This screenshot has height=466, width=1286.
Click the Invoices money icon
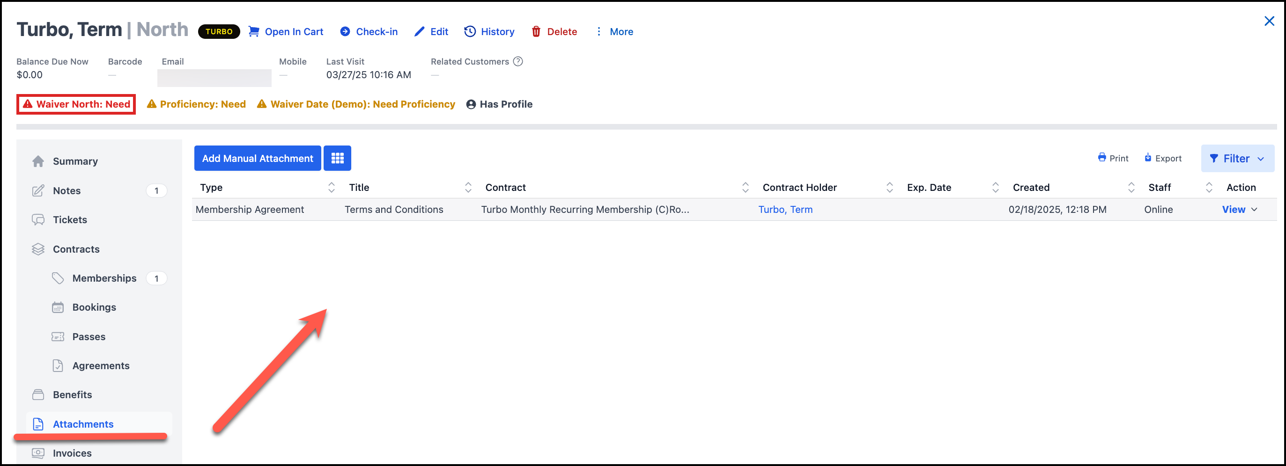point(38,453)
